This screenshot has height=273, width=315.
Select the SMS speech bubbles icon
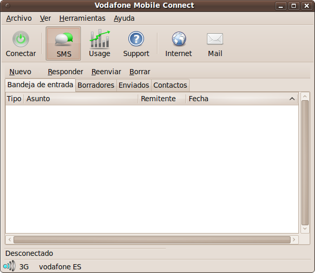pyautogui.click(x=63, y=39)
